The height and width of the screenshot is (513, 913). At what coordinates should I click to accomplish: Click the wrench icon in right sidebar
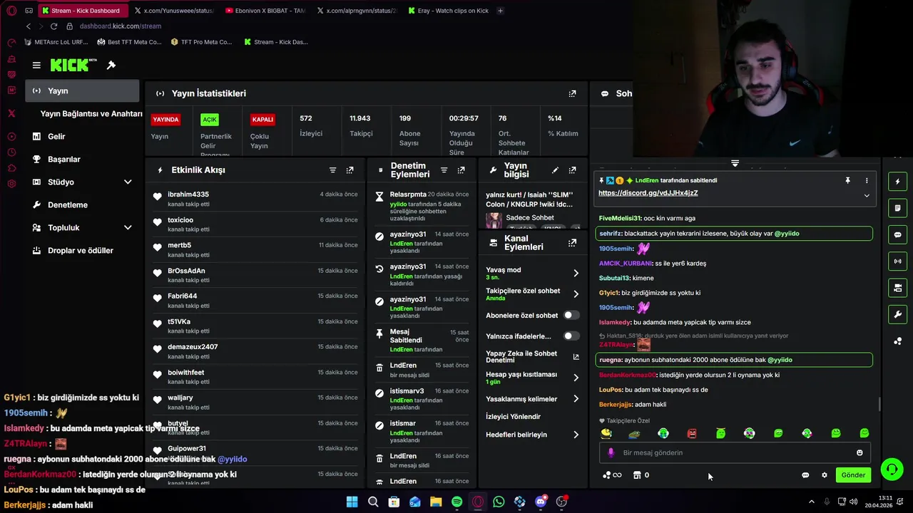coord(897,314)
